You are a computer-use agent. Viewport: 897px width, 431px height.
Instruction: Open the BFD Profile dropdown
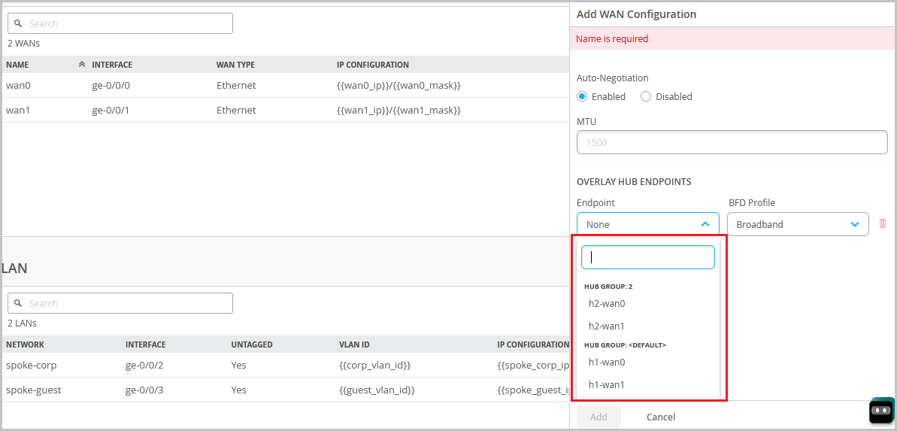(x=797, y=224)
